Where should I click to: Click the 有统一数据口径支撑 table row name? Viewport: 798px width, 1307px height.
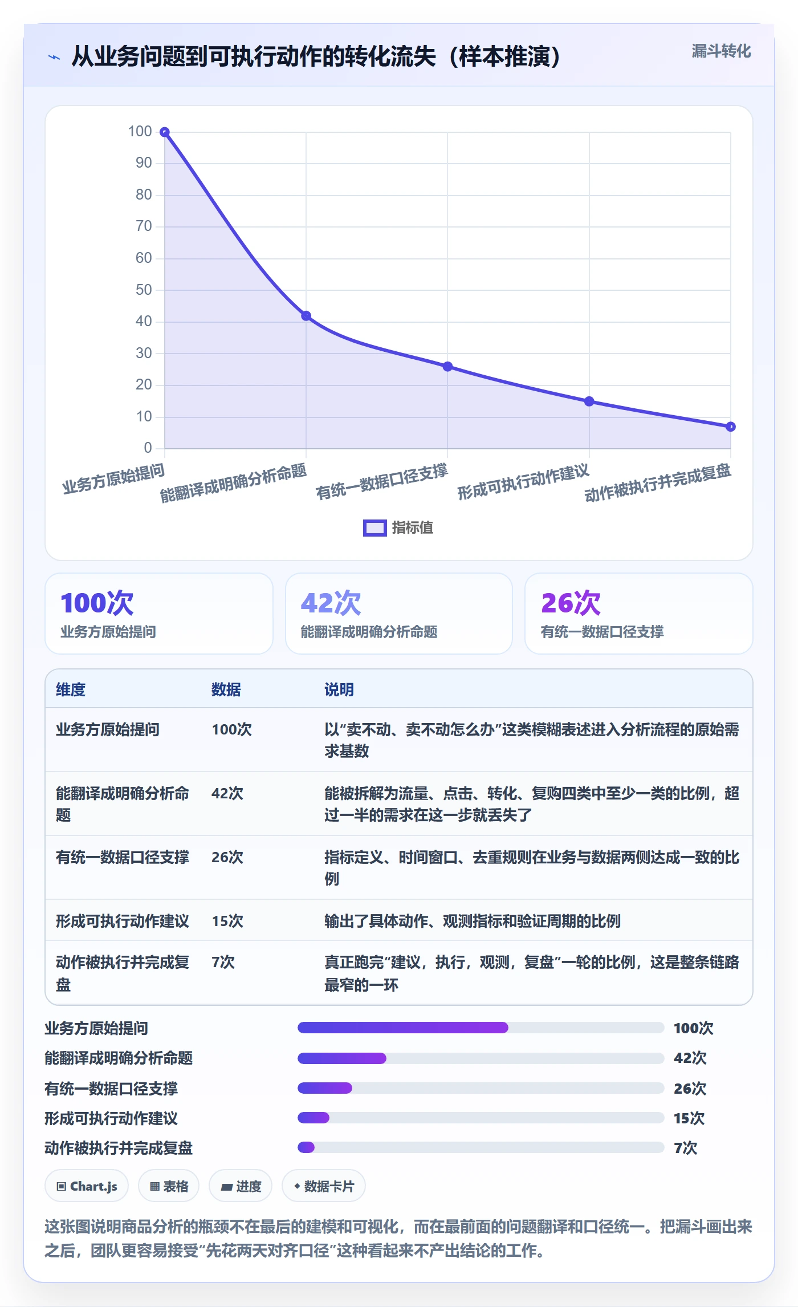[123, 857]
